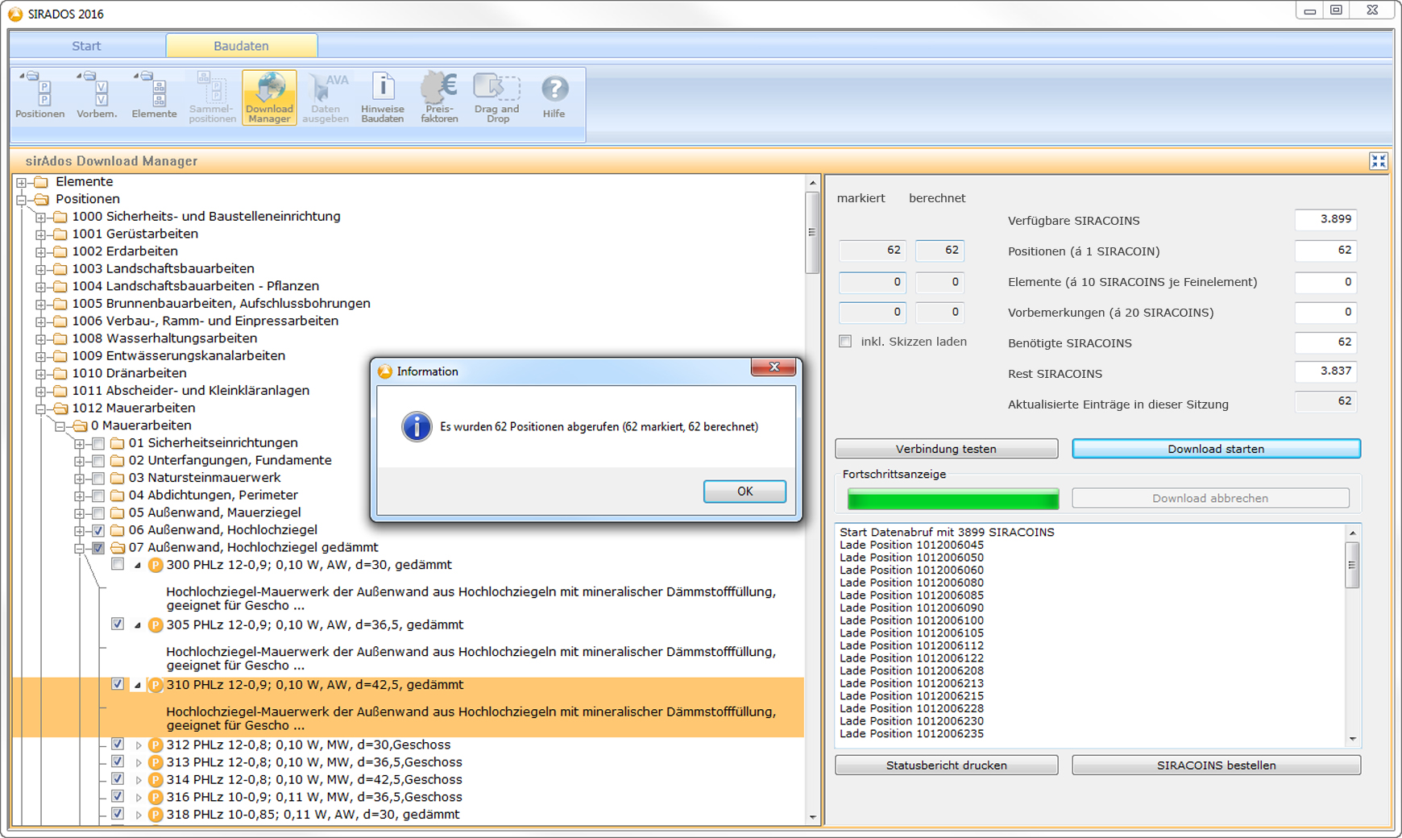Collapse the 1012 Mauerarbeiten folder
The width and height of the screenshot is (1402, 838).
[x=41, y=409]
